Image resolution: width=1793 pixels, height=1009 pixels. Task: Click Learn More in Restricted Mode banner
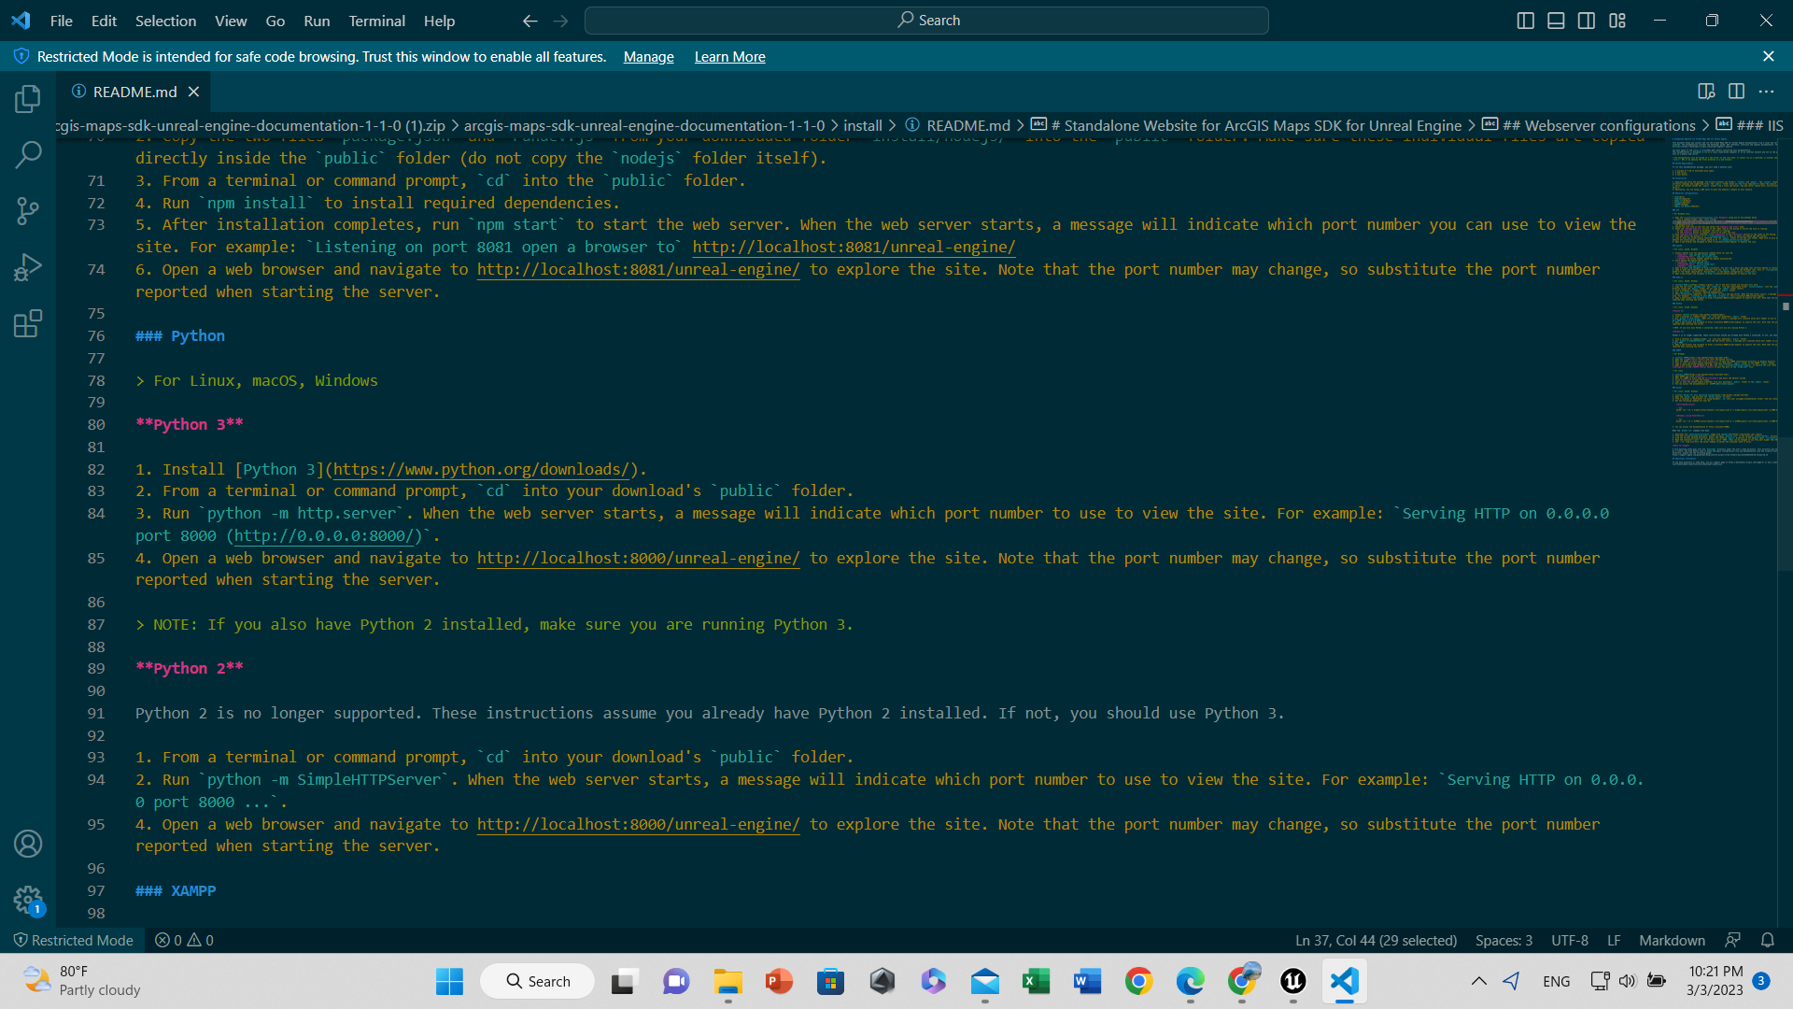pyautogui.click(x=730, y=57)
